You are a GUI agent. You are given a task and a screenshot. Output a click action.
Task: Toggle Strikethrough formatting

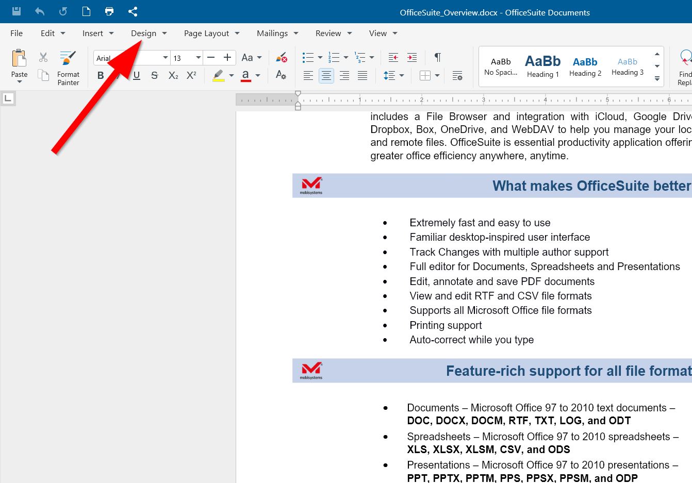coord(154,76)
